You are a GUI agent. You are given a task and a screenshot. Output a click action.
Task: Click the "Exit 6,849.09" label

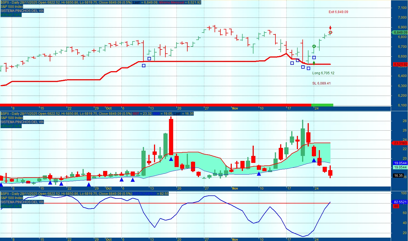tap(338, 12)
